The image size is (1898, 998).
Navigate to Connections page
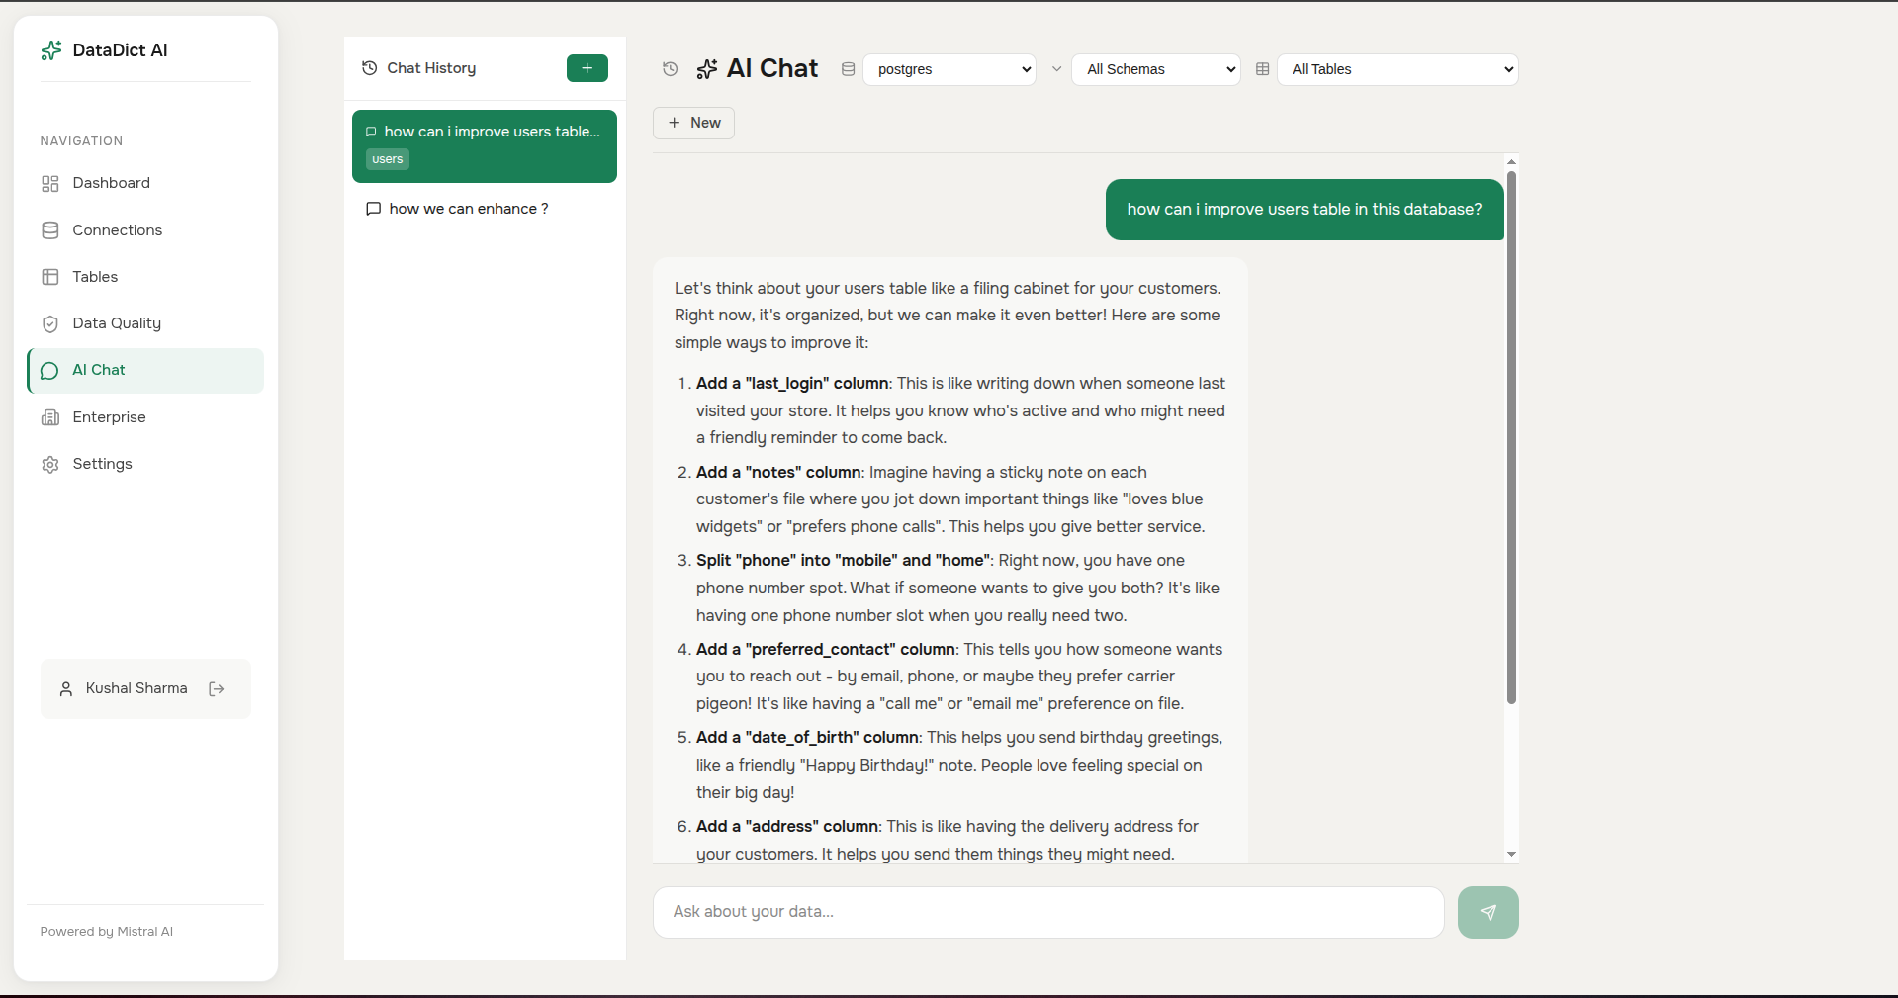[x=117, y=230]
